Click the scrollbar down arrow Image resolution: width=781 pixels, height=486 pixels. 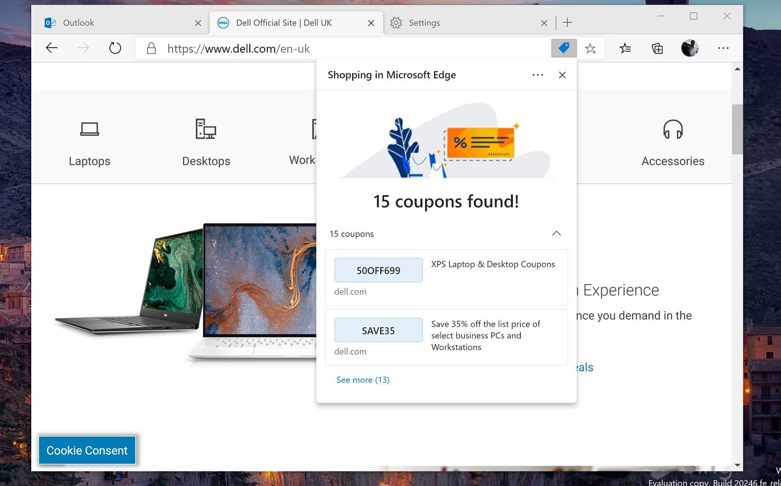coord(737,465)
